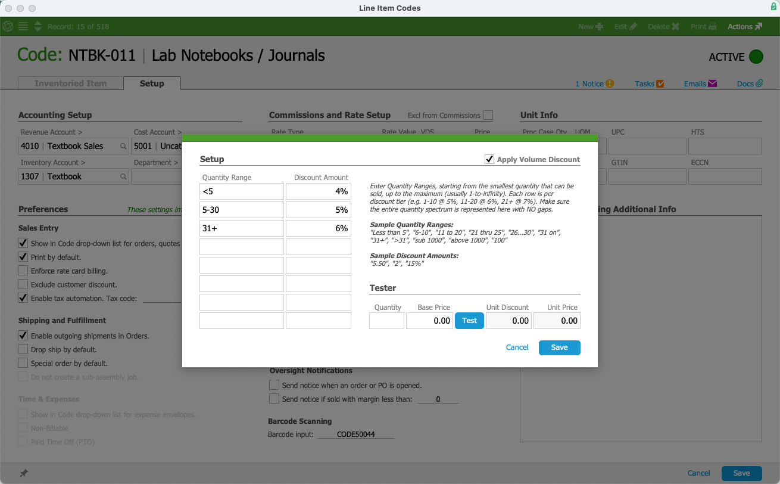
Task: Click the 6% Discount Amount field
Action: [x=319, y=228]
